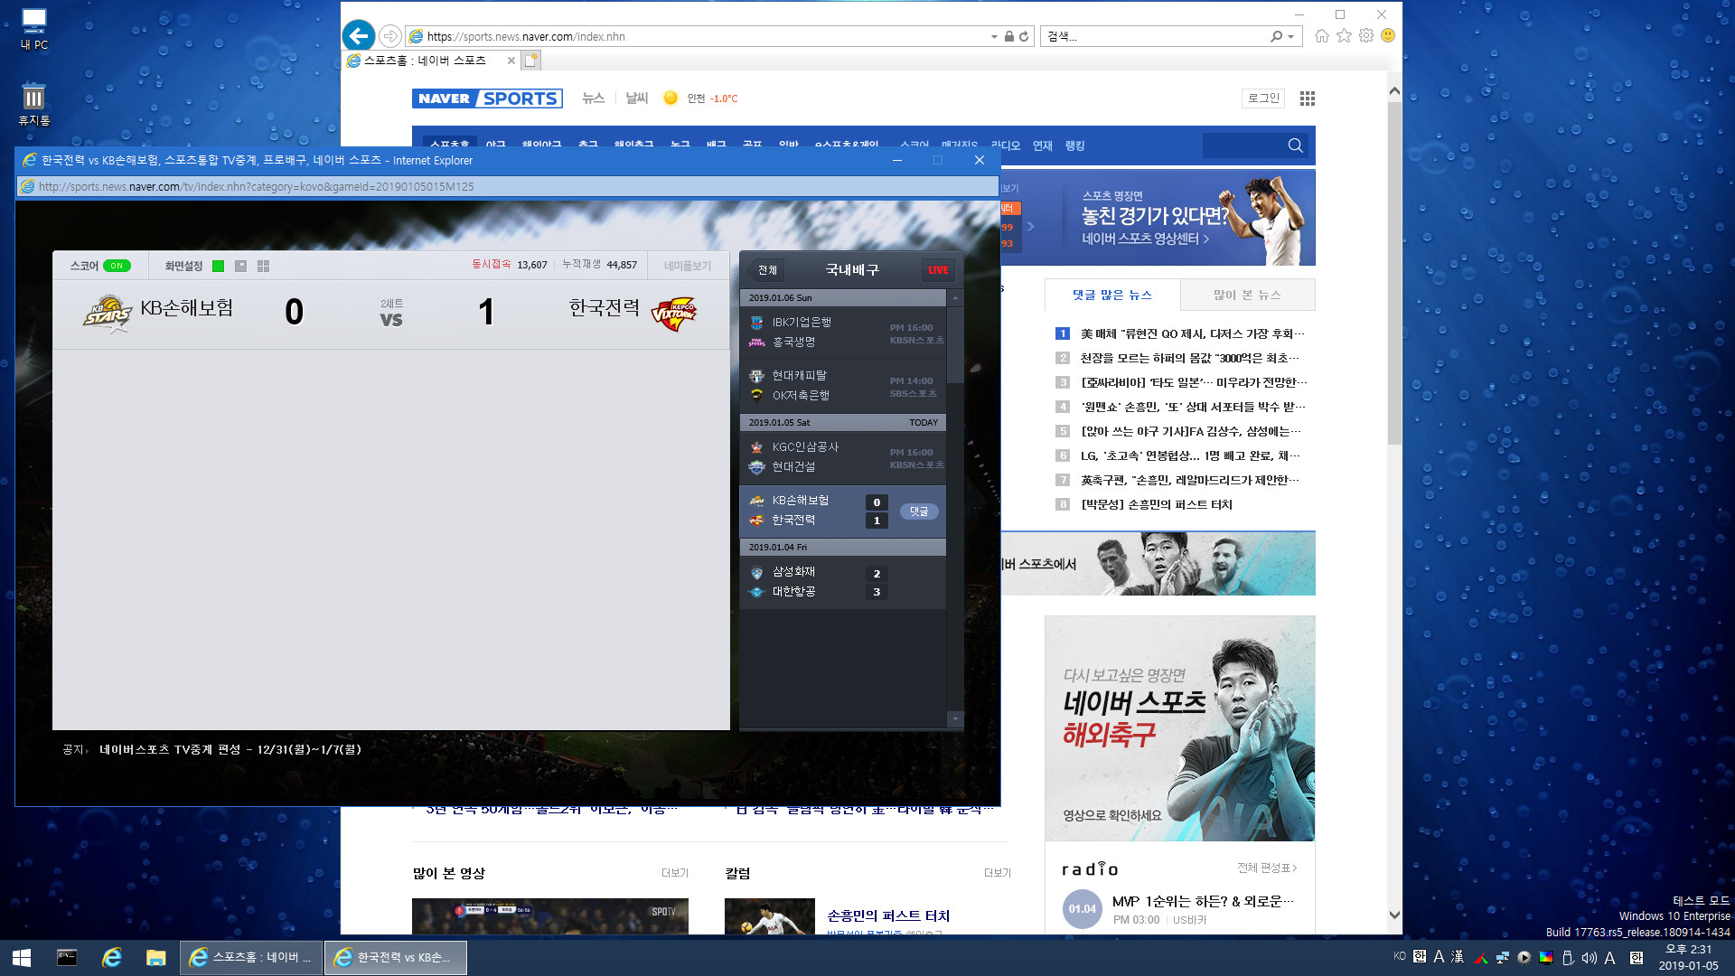Click the forward arrow in main browser
Screen dimensions: 1735x976
point(389,36)
